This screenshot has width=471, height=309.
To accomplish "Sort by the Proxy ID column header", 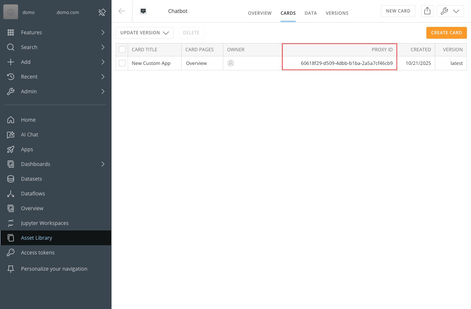I will (x=340, y=49).
